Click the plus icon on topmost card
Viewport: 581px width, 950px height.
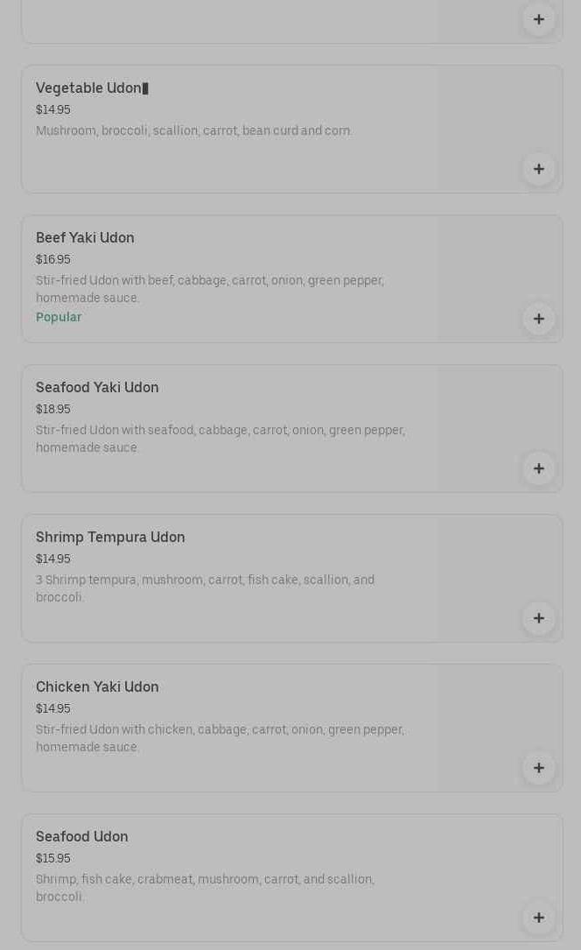click(538, 19)
